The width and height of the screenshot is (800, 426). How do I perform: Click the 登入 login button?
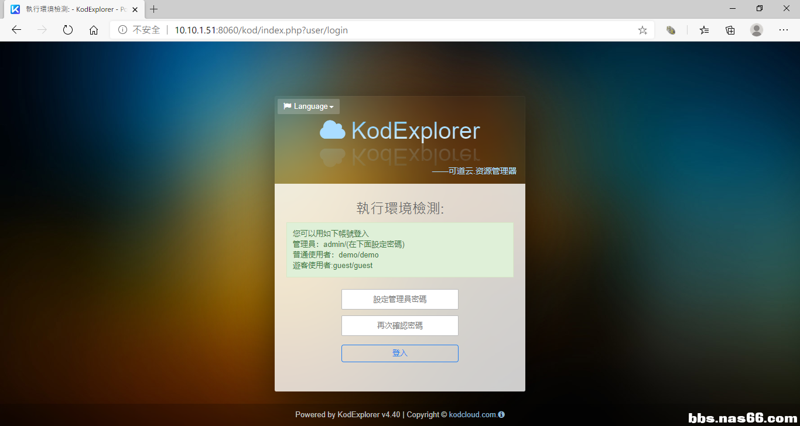[x=400, y=353]
